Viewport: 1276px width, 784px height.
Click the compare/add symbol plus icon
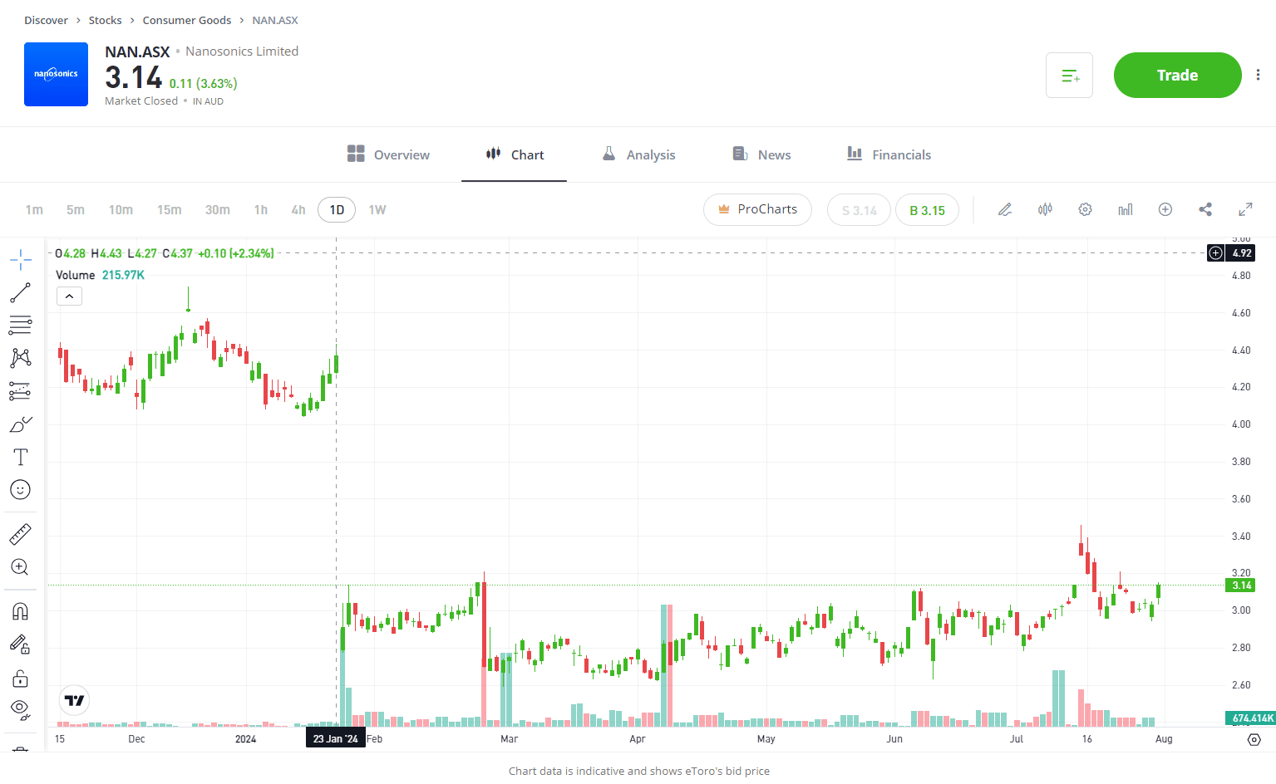(1165, 209)
